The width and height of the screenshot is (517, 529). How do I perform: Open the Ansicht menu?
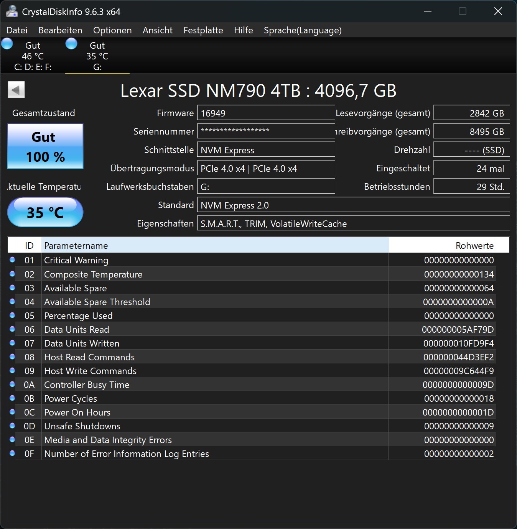coord(158,30)
